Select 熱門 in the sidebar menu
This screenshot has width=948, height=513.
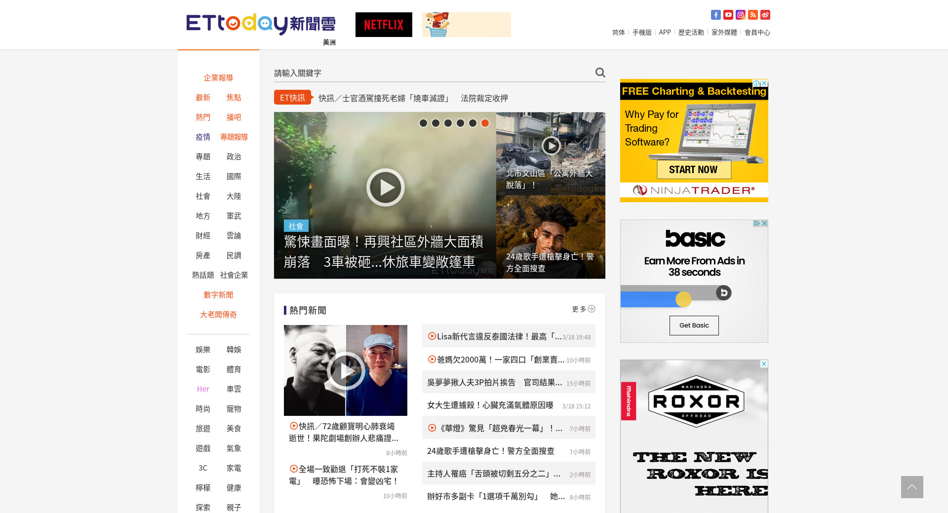pyautogui.click(x=203, y=117)
